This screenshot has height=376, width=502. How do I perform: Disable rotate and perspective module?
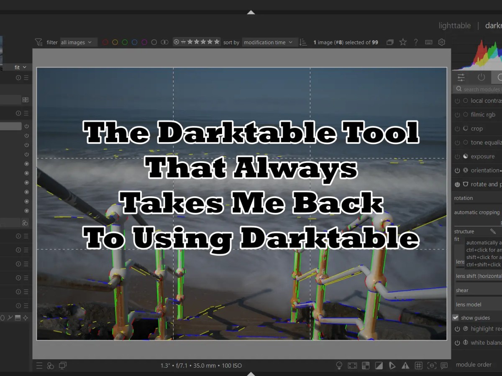point(457,184)
